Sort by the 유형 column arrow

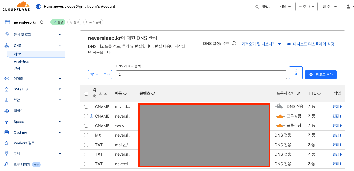(x=106, y=94)
